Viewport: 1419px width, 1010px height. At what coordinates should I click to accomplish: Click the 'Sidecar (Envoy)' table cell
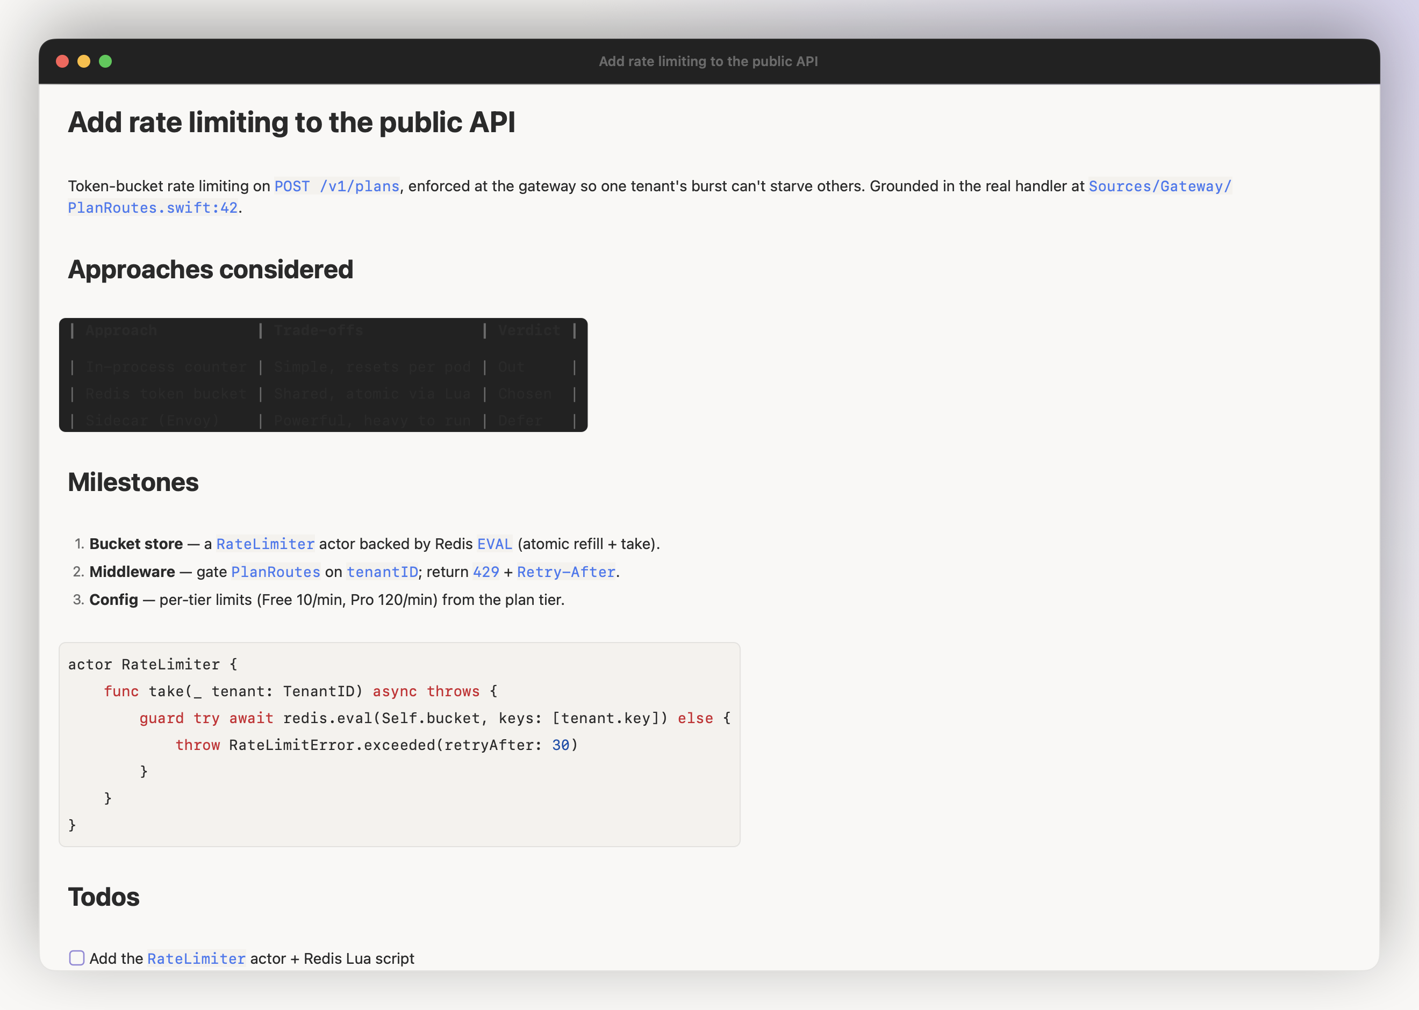point(153,421)
